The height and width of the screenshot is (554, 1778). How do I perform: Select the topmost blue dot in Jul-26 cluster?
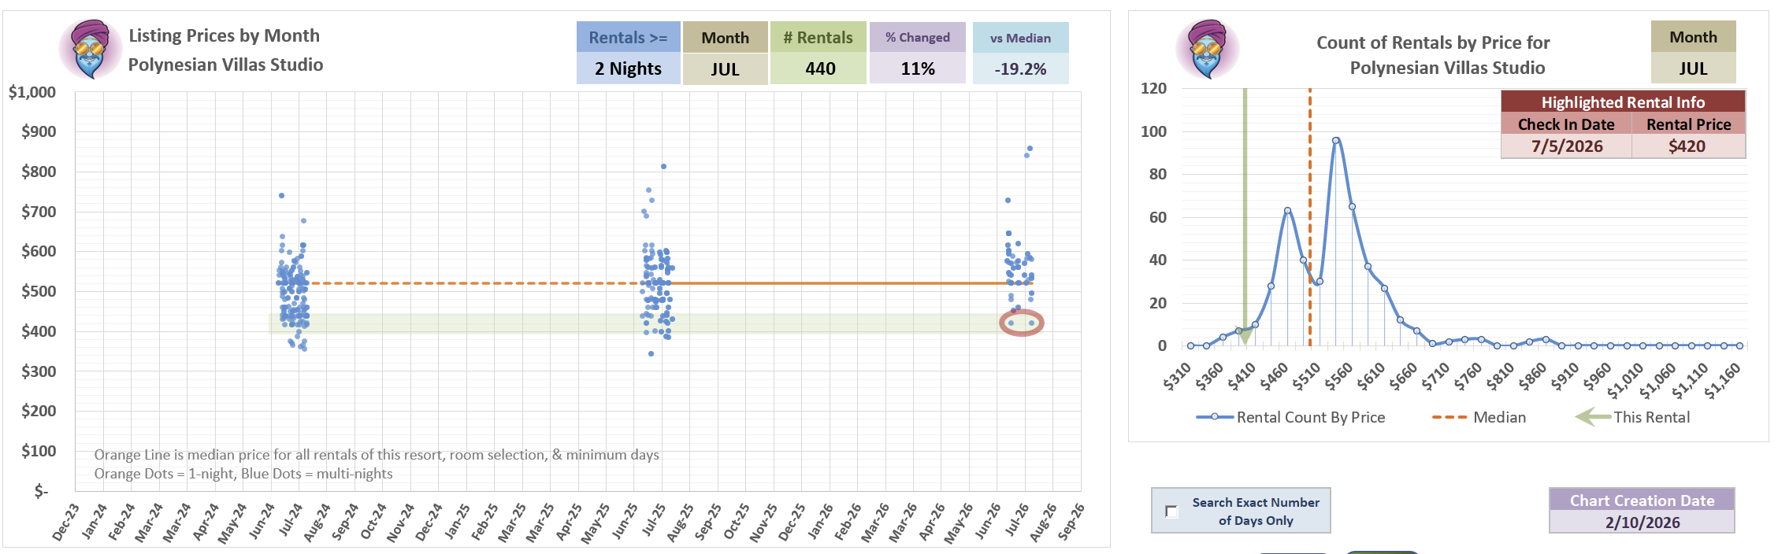tap(1030, 148)
